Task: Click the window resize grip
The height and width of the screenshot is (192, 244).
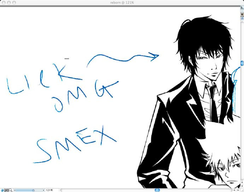Action: coord(242,190)
